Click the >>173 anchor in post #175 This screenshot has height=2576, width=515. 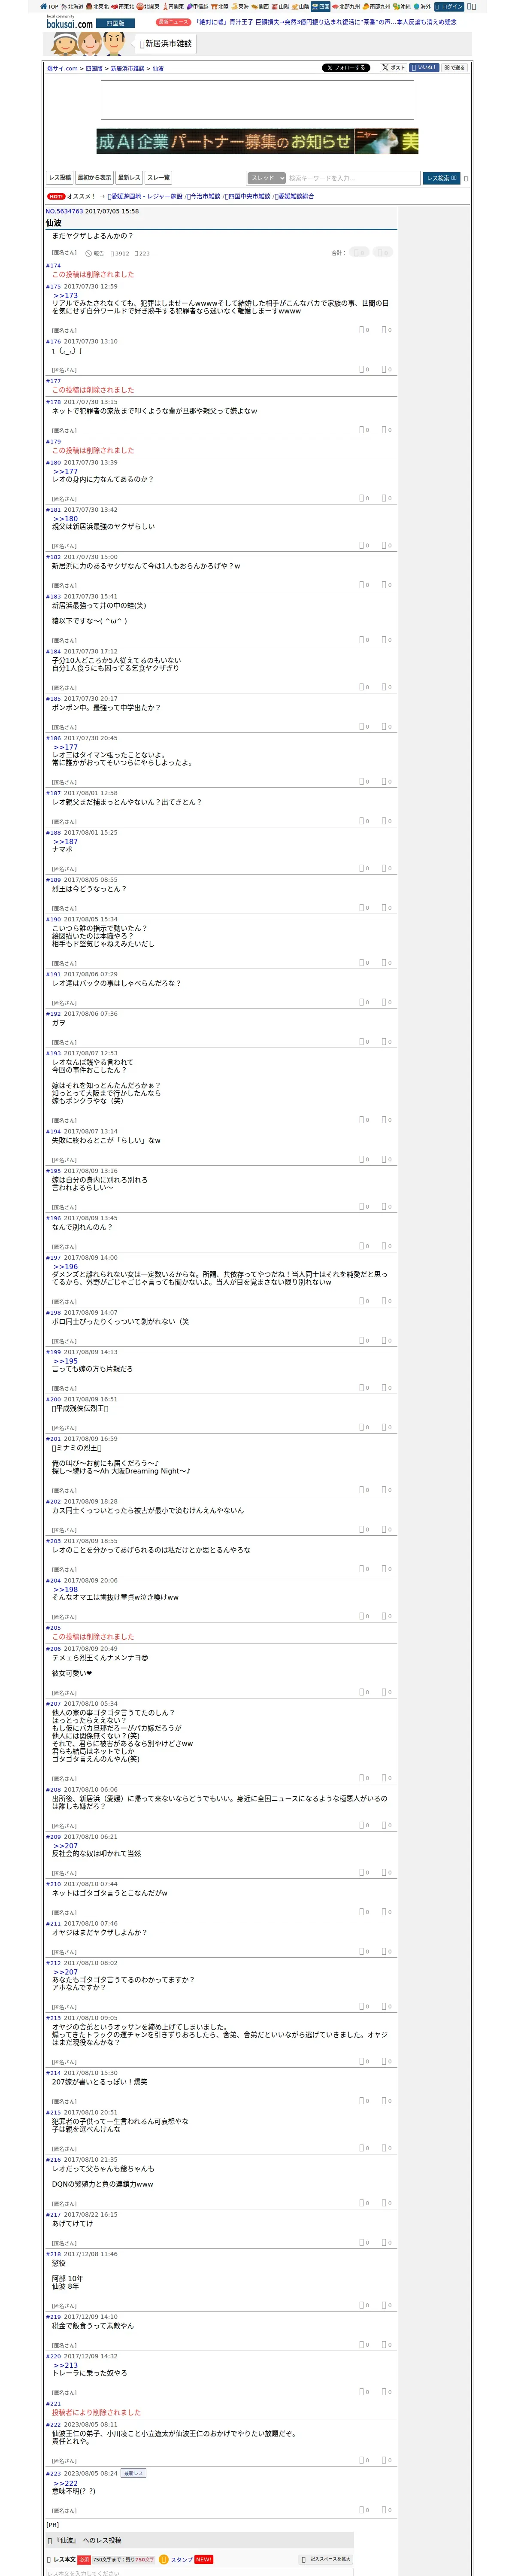point(65,296)
